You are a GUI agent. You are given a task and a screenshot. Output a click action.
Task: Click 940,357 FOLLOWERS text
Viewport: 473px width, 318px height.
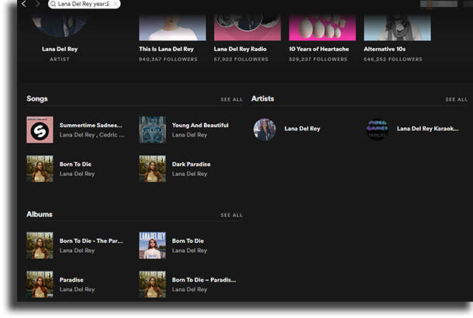pos(168,60)
